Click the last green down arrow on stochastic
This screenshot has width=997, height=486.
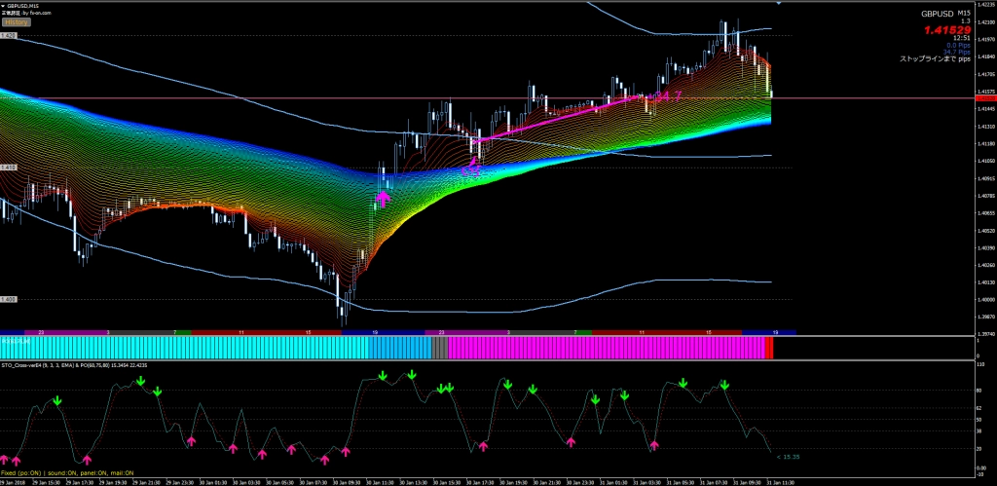tap(724, 387)
